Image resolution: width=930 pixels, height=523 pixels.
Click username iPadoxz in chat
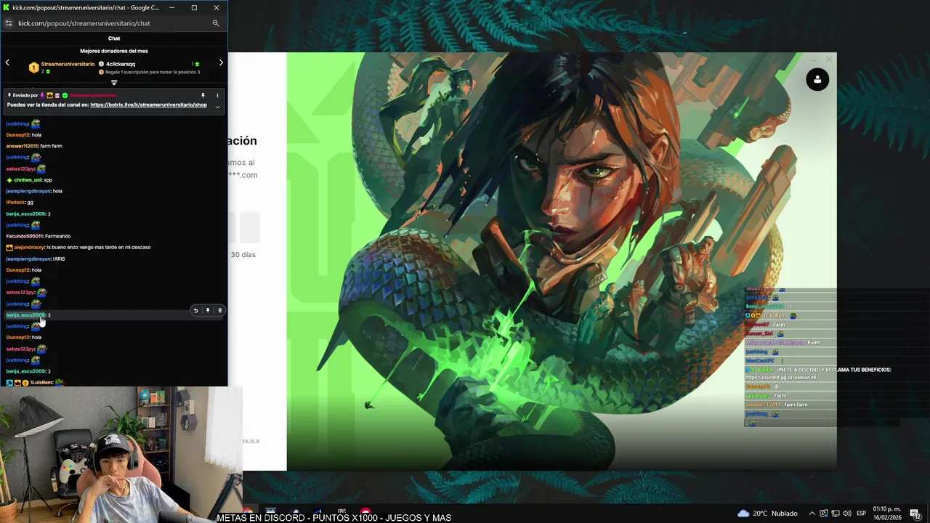15,202
